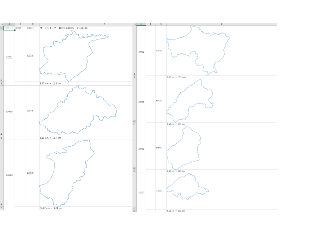This screenshot has height=235, width=329.
Task: Click cell with code 32207
Action: (x=141, y=192)
